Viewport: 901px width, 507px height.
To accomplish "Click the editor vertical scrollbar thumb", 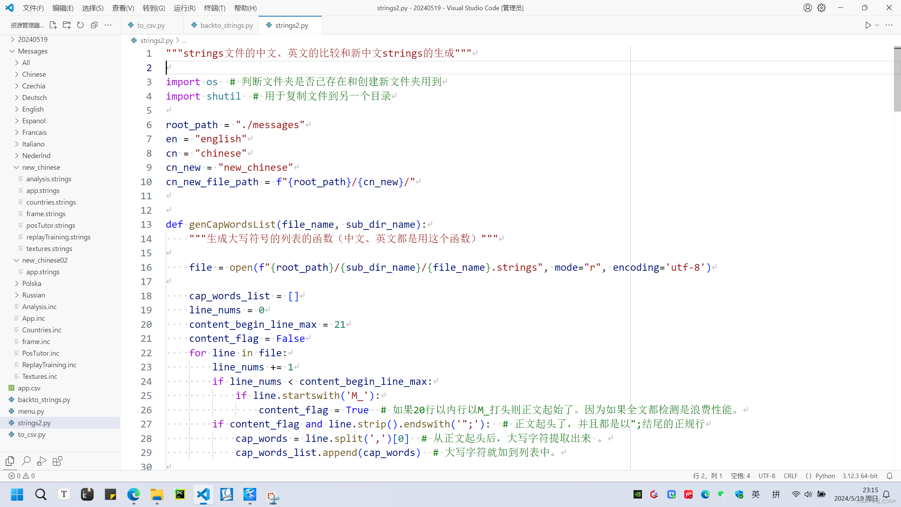I will coord(897,79).
